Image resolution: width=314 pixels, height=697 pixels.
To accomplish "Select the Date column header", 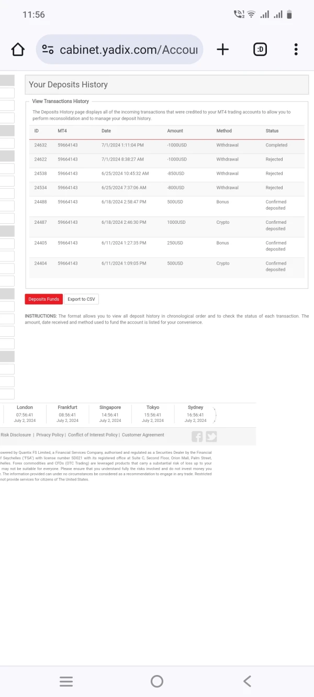I will pyautogui.click(x=106, y=131).
